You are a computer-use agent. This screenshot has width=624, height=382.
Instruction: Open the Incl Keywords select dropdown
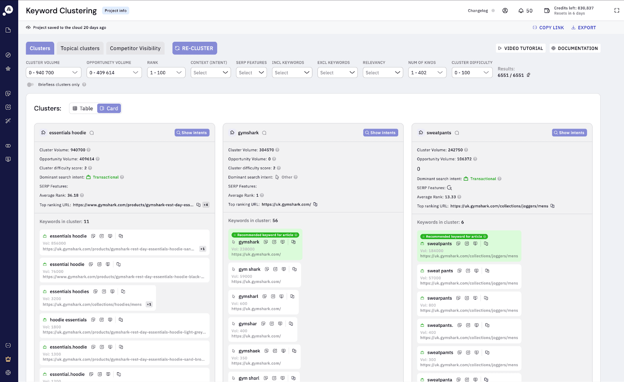coord(292,73)
